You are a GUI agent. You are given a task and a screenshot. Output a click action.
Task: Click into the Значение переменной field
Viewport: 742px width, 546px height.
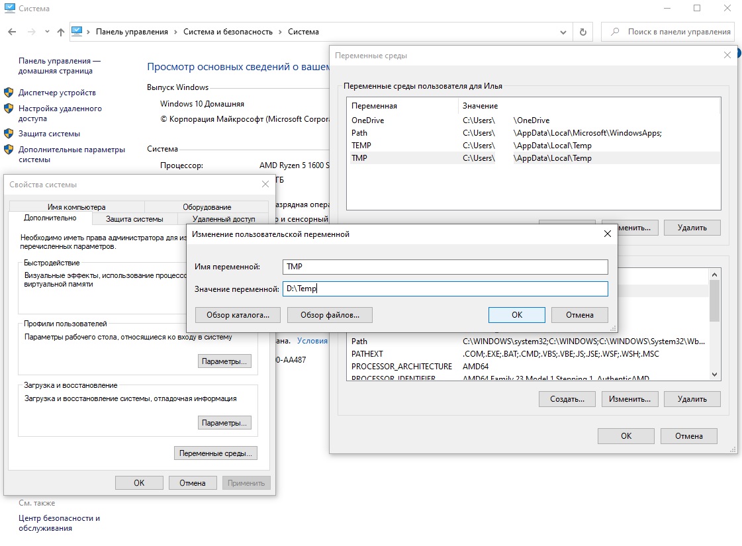point(445,289)
